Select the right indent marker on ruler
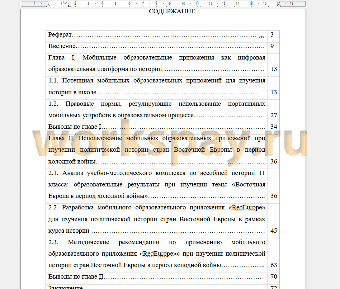Image resolution: width=340 pixels, height=289 pixels. [x=279, y=5]
